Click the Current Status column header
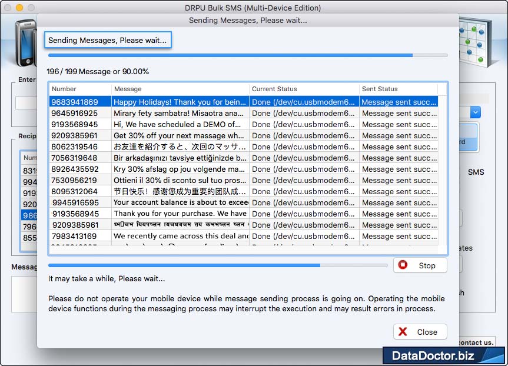508x366 pixels. pyautogui.click(x=304, y=89)
